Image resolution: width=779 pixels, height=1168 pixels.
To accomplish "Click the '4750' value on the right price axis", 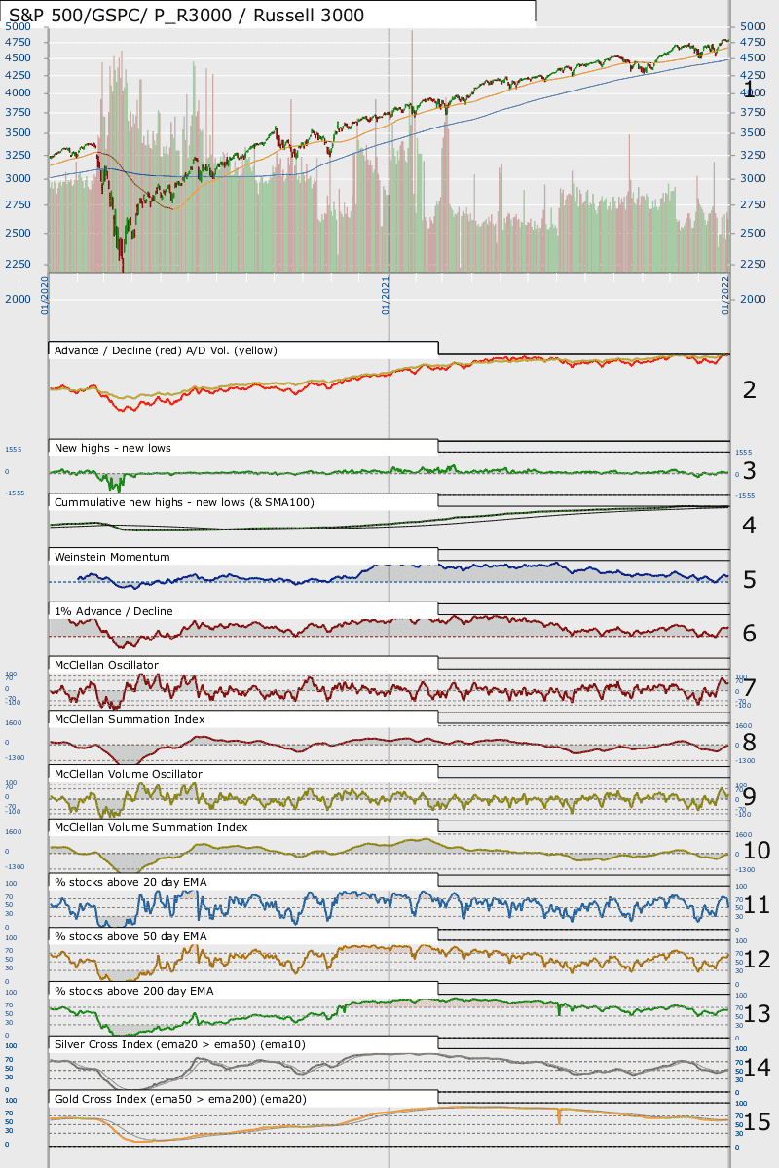I will 753,42.
